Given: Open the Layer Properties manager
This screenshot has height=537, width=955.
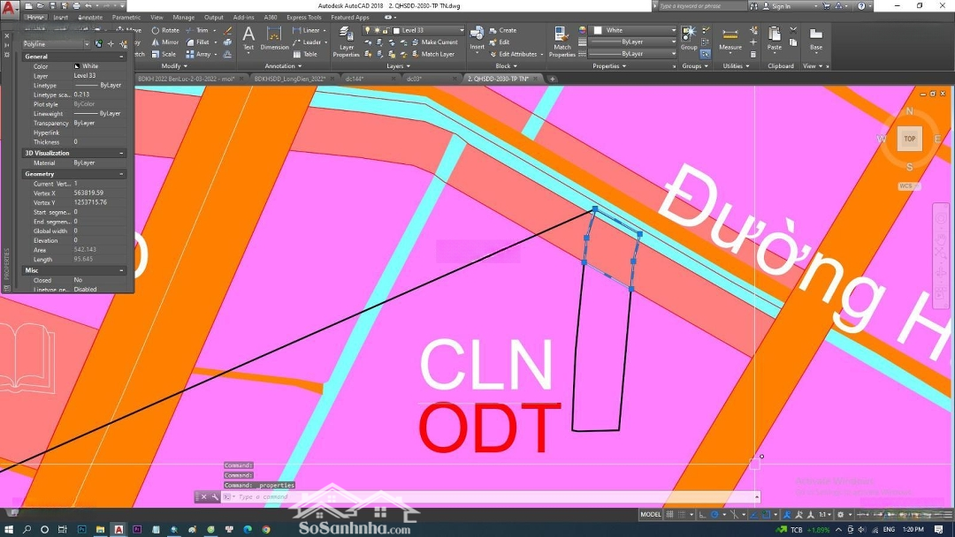Looking at the screenshot, I should point(346,42).
